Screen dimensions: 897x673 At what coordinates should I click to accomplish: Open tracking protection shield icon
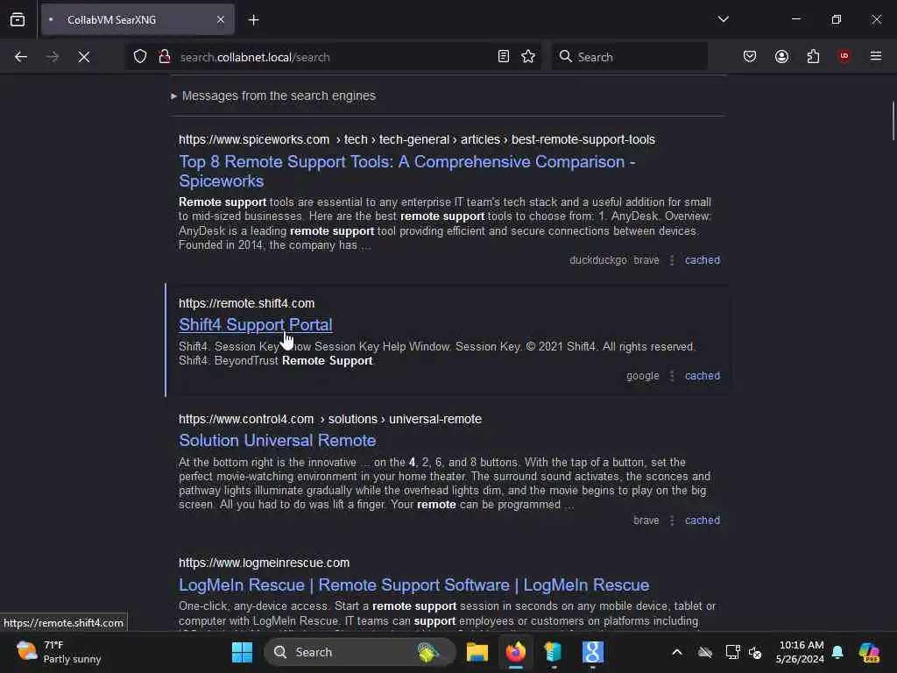pos(140,57)
